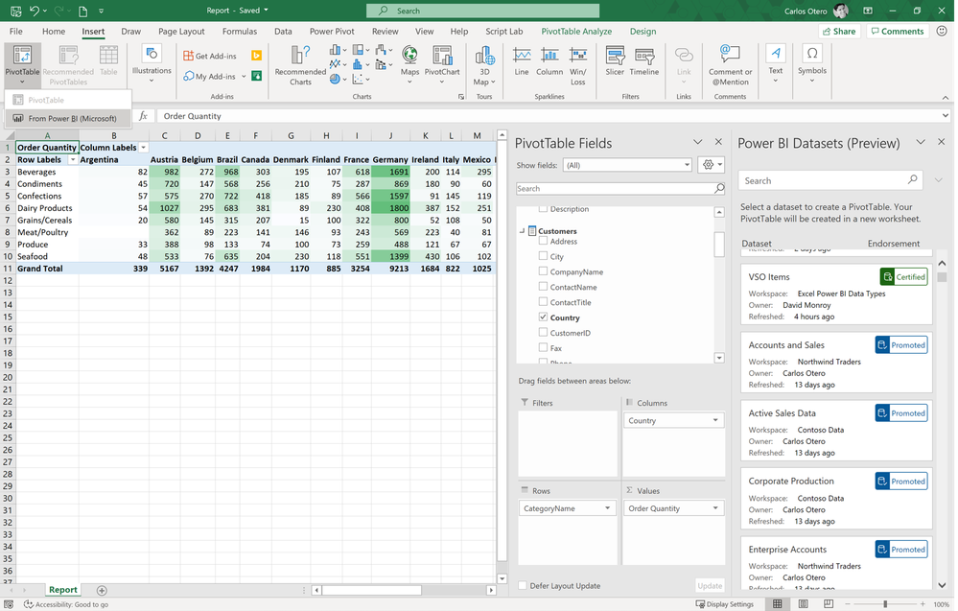Click the search magnifier in Power BI Datasets
Screen dimensions: 958x611
(912, 179)
